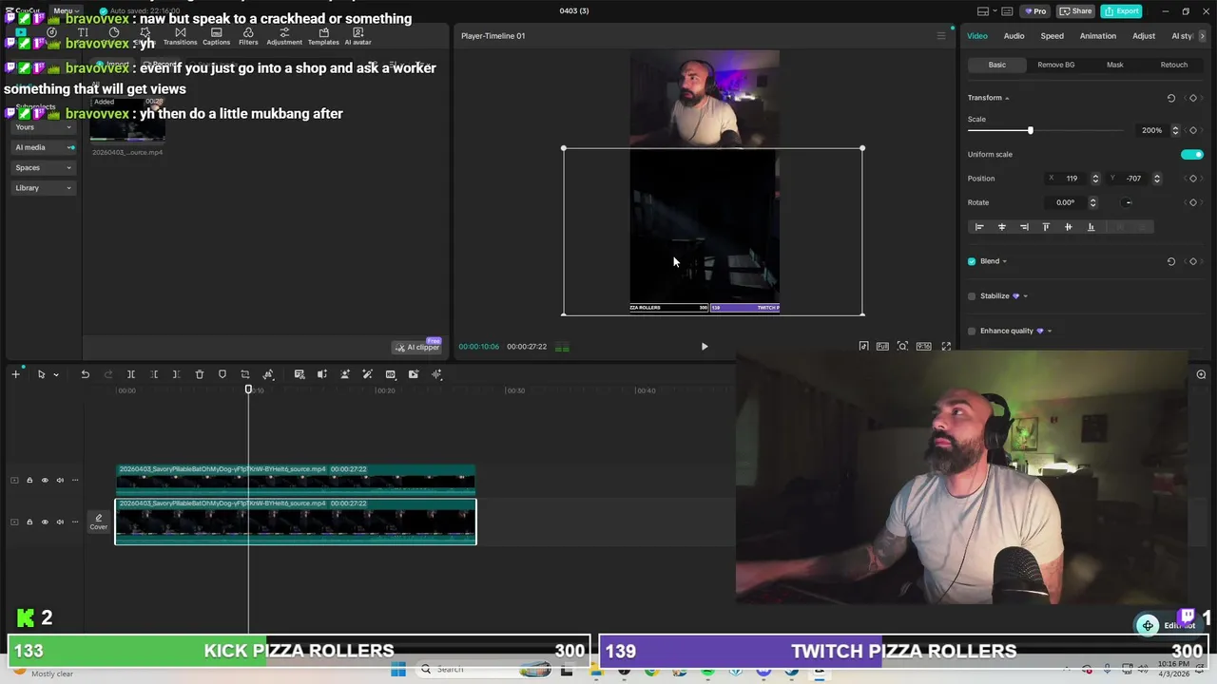This screenshot has width=1217, height=684.
Task: Switch to the Animation tab
Action: click(1097, 36)
